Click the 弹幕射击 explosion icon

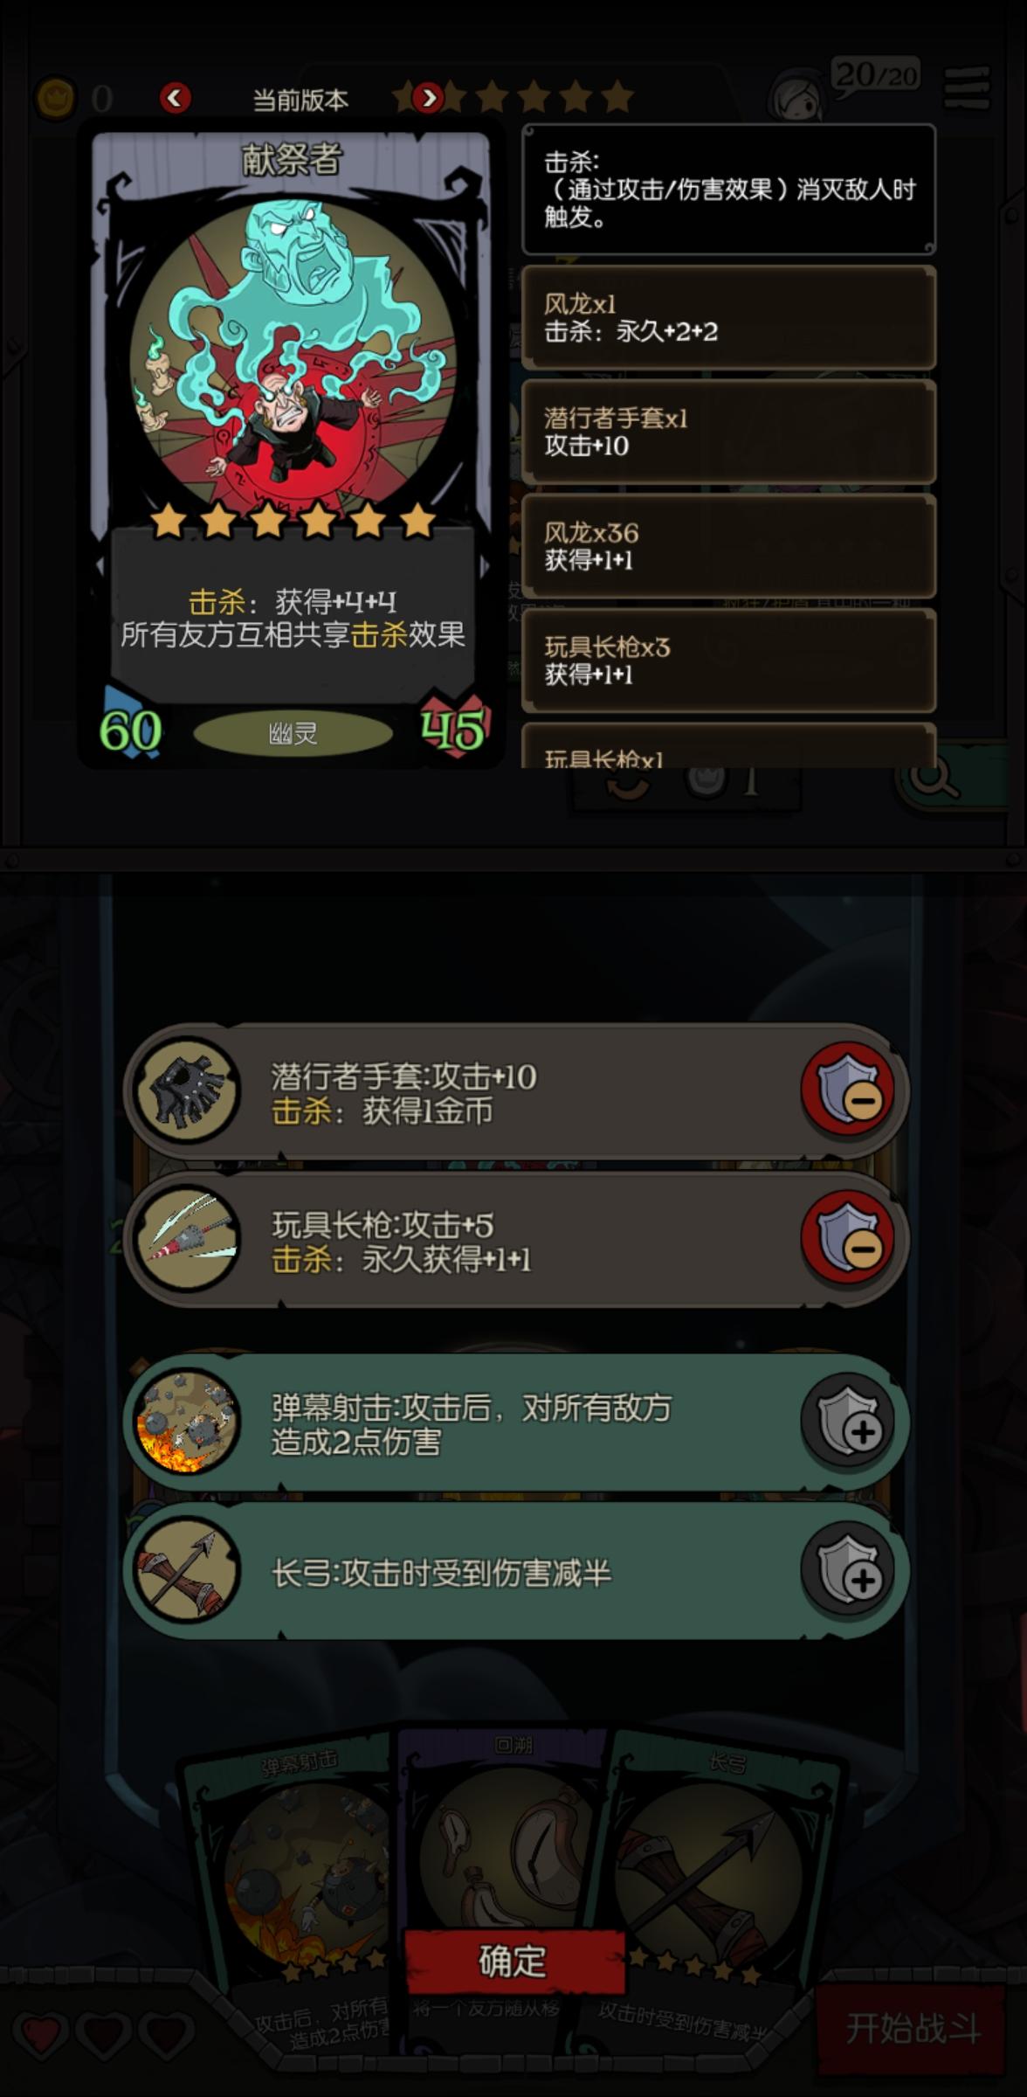click(x=187, y=1422)
